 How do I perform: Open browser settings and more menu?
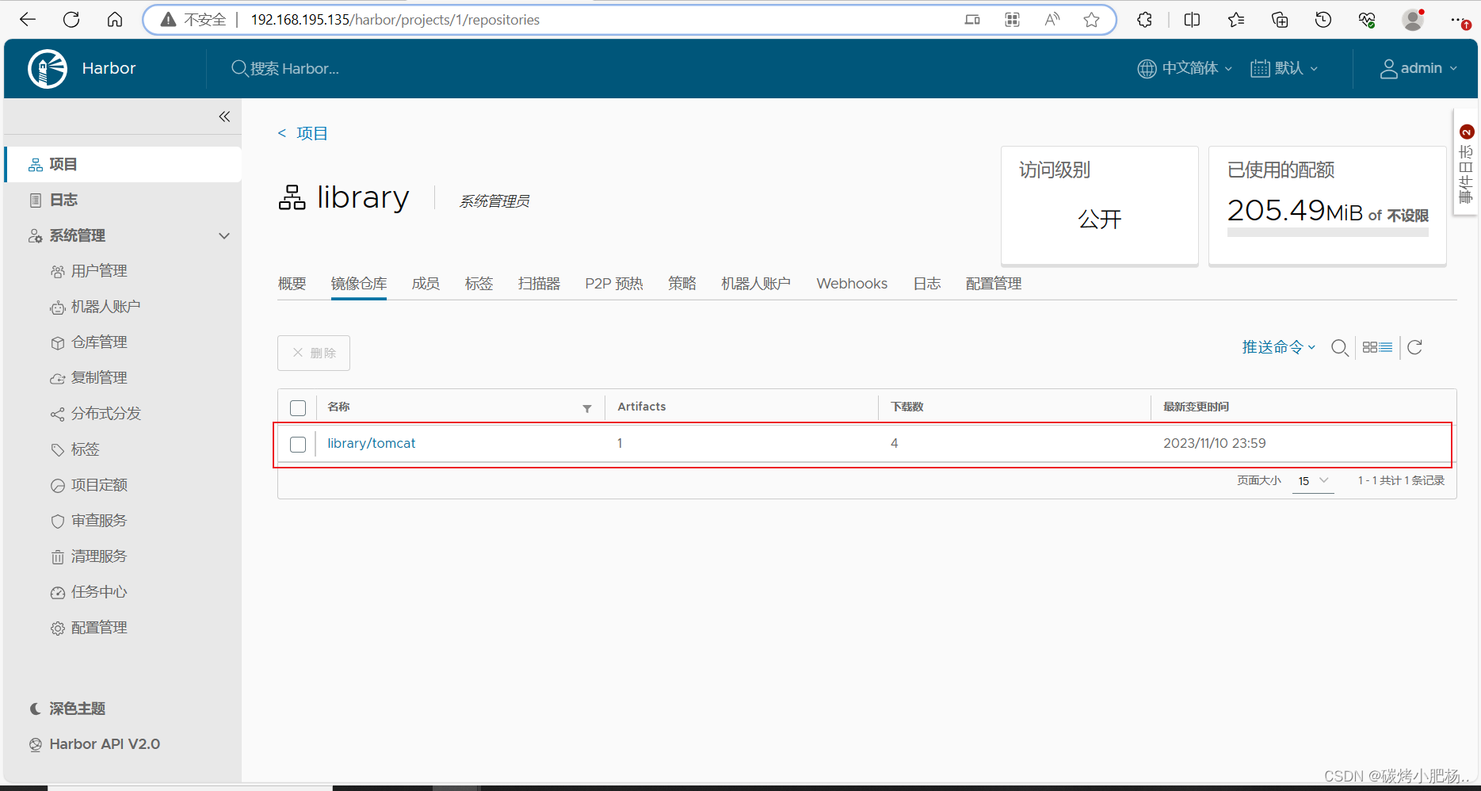pos(1458,20)
